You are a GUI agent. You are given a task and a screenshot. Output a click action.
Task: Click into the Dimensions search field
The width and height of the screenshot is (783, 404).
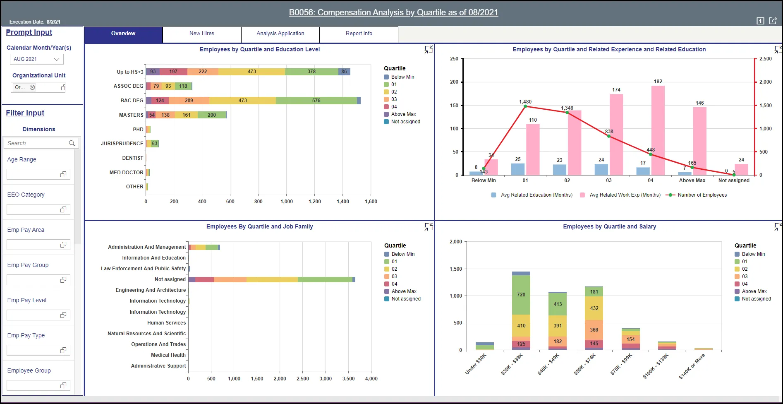click(36, 143)
